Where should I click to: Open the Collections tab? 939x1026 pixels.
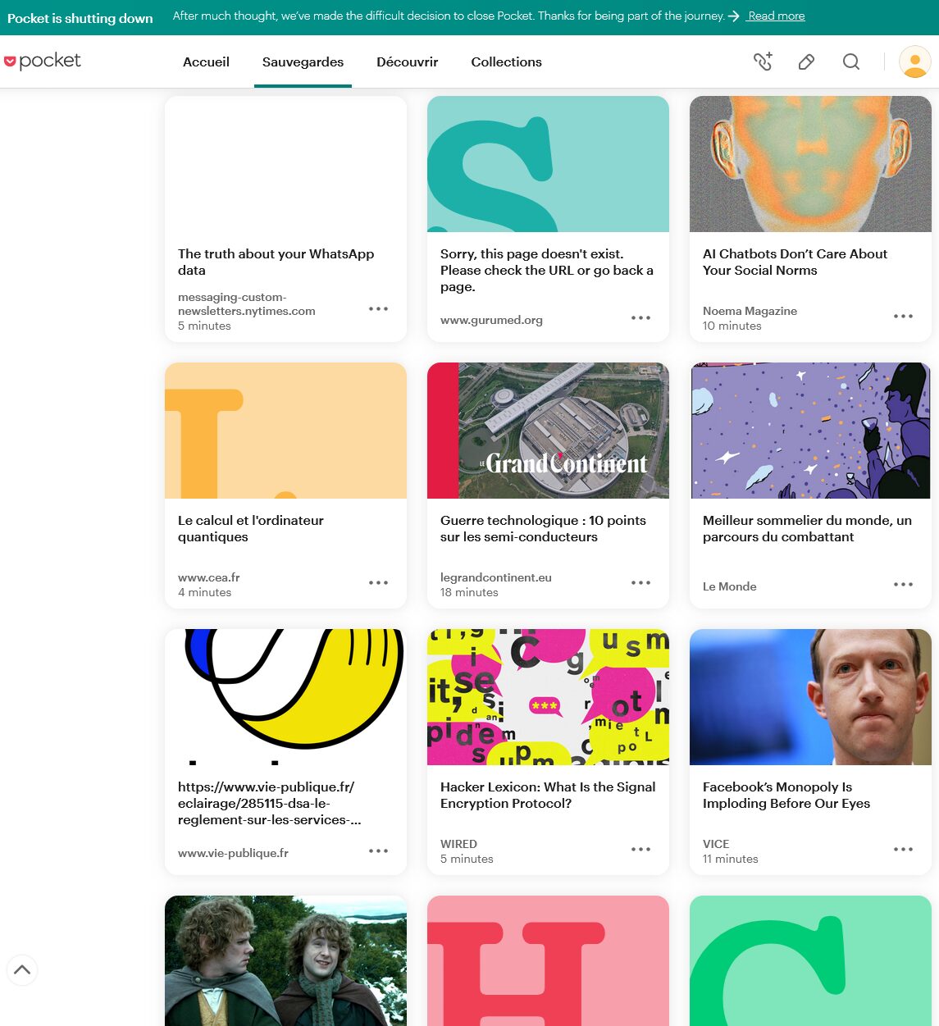(506, 62)
